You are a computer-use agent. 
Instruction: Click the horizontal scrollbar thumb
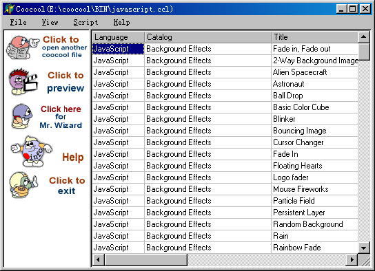(146, 259)
